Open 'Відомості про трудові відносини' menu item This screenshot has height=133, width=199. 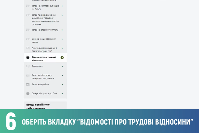[x=44, y=58]
